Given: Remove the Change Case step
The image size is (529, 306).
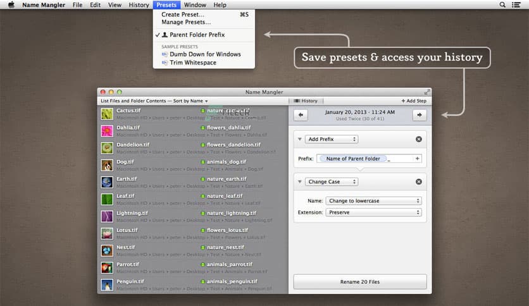Looking at the screenshot, I should [x=419, y=181].
